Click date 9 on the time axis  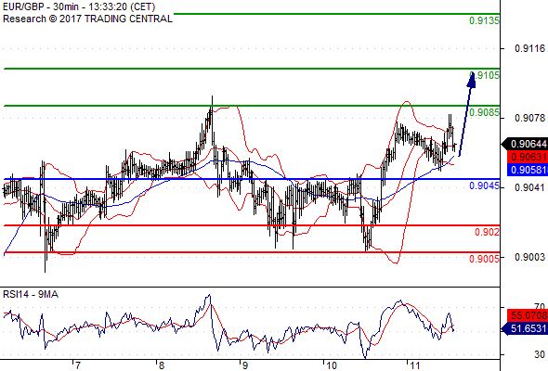click(x=245, y=365)
